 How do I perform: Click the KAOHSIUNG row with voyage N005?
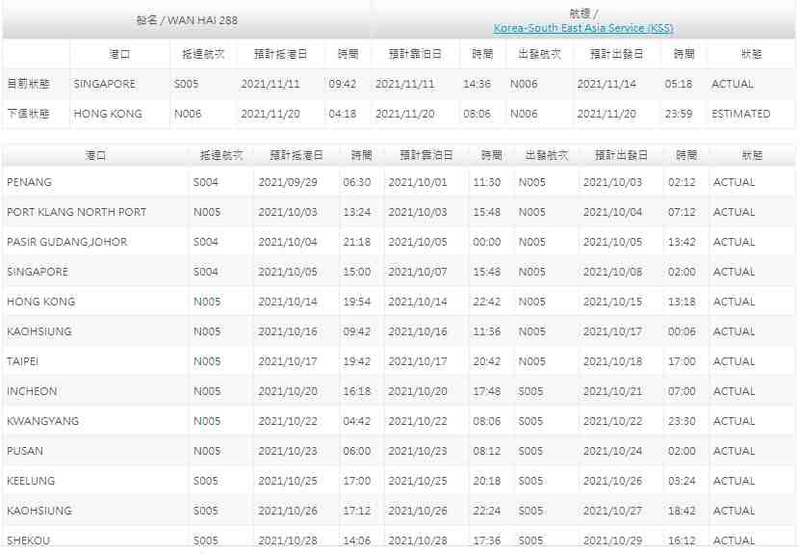coord(399,331)
